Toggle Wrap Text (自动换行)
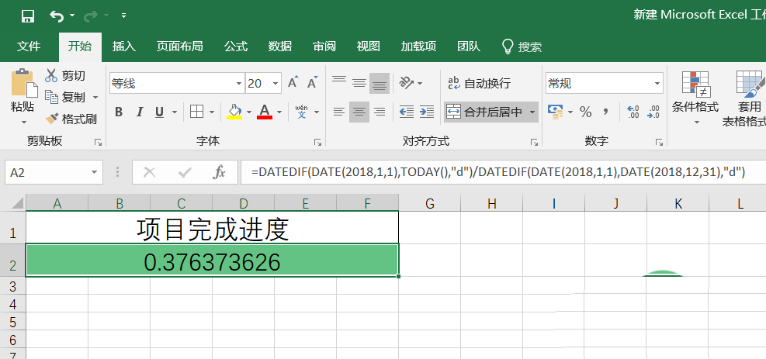This screenshot has height=359, width=766. [x=479, y=84]
